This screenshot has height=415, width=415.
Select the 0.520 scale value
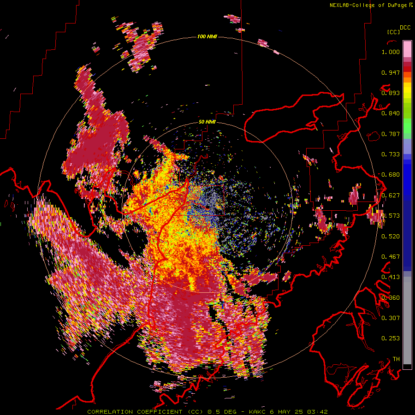[x=391, y=237]
